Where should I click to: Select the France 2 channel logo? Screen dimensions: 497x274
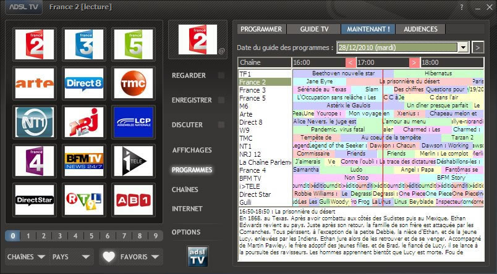coord(35,44)
